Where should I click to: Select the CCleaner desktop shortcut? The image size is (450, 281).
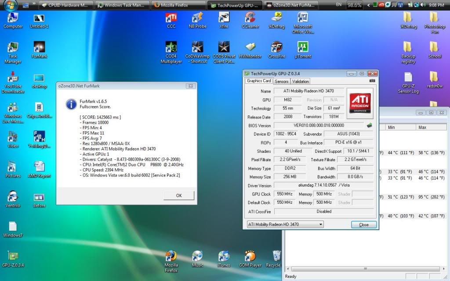250,20
